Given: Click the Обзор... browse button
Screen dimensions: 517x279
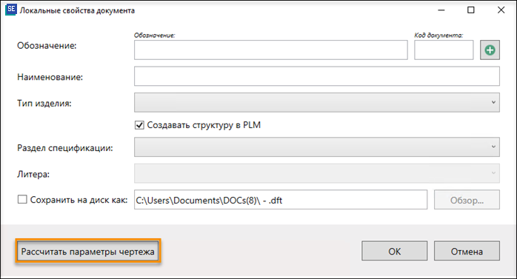Looking at the screenshot, I should coord(467,200).
